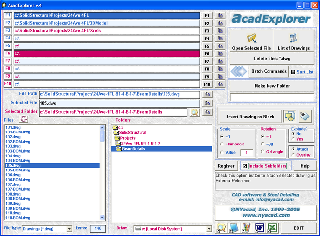Click the new folder name input field
This screenshot has height=236, width=320.
(x=272, y=97)
